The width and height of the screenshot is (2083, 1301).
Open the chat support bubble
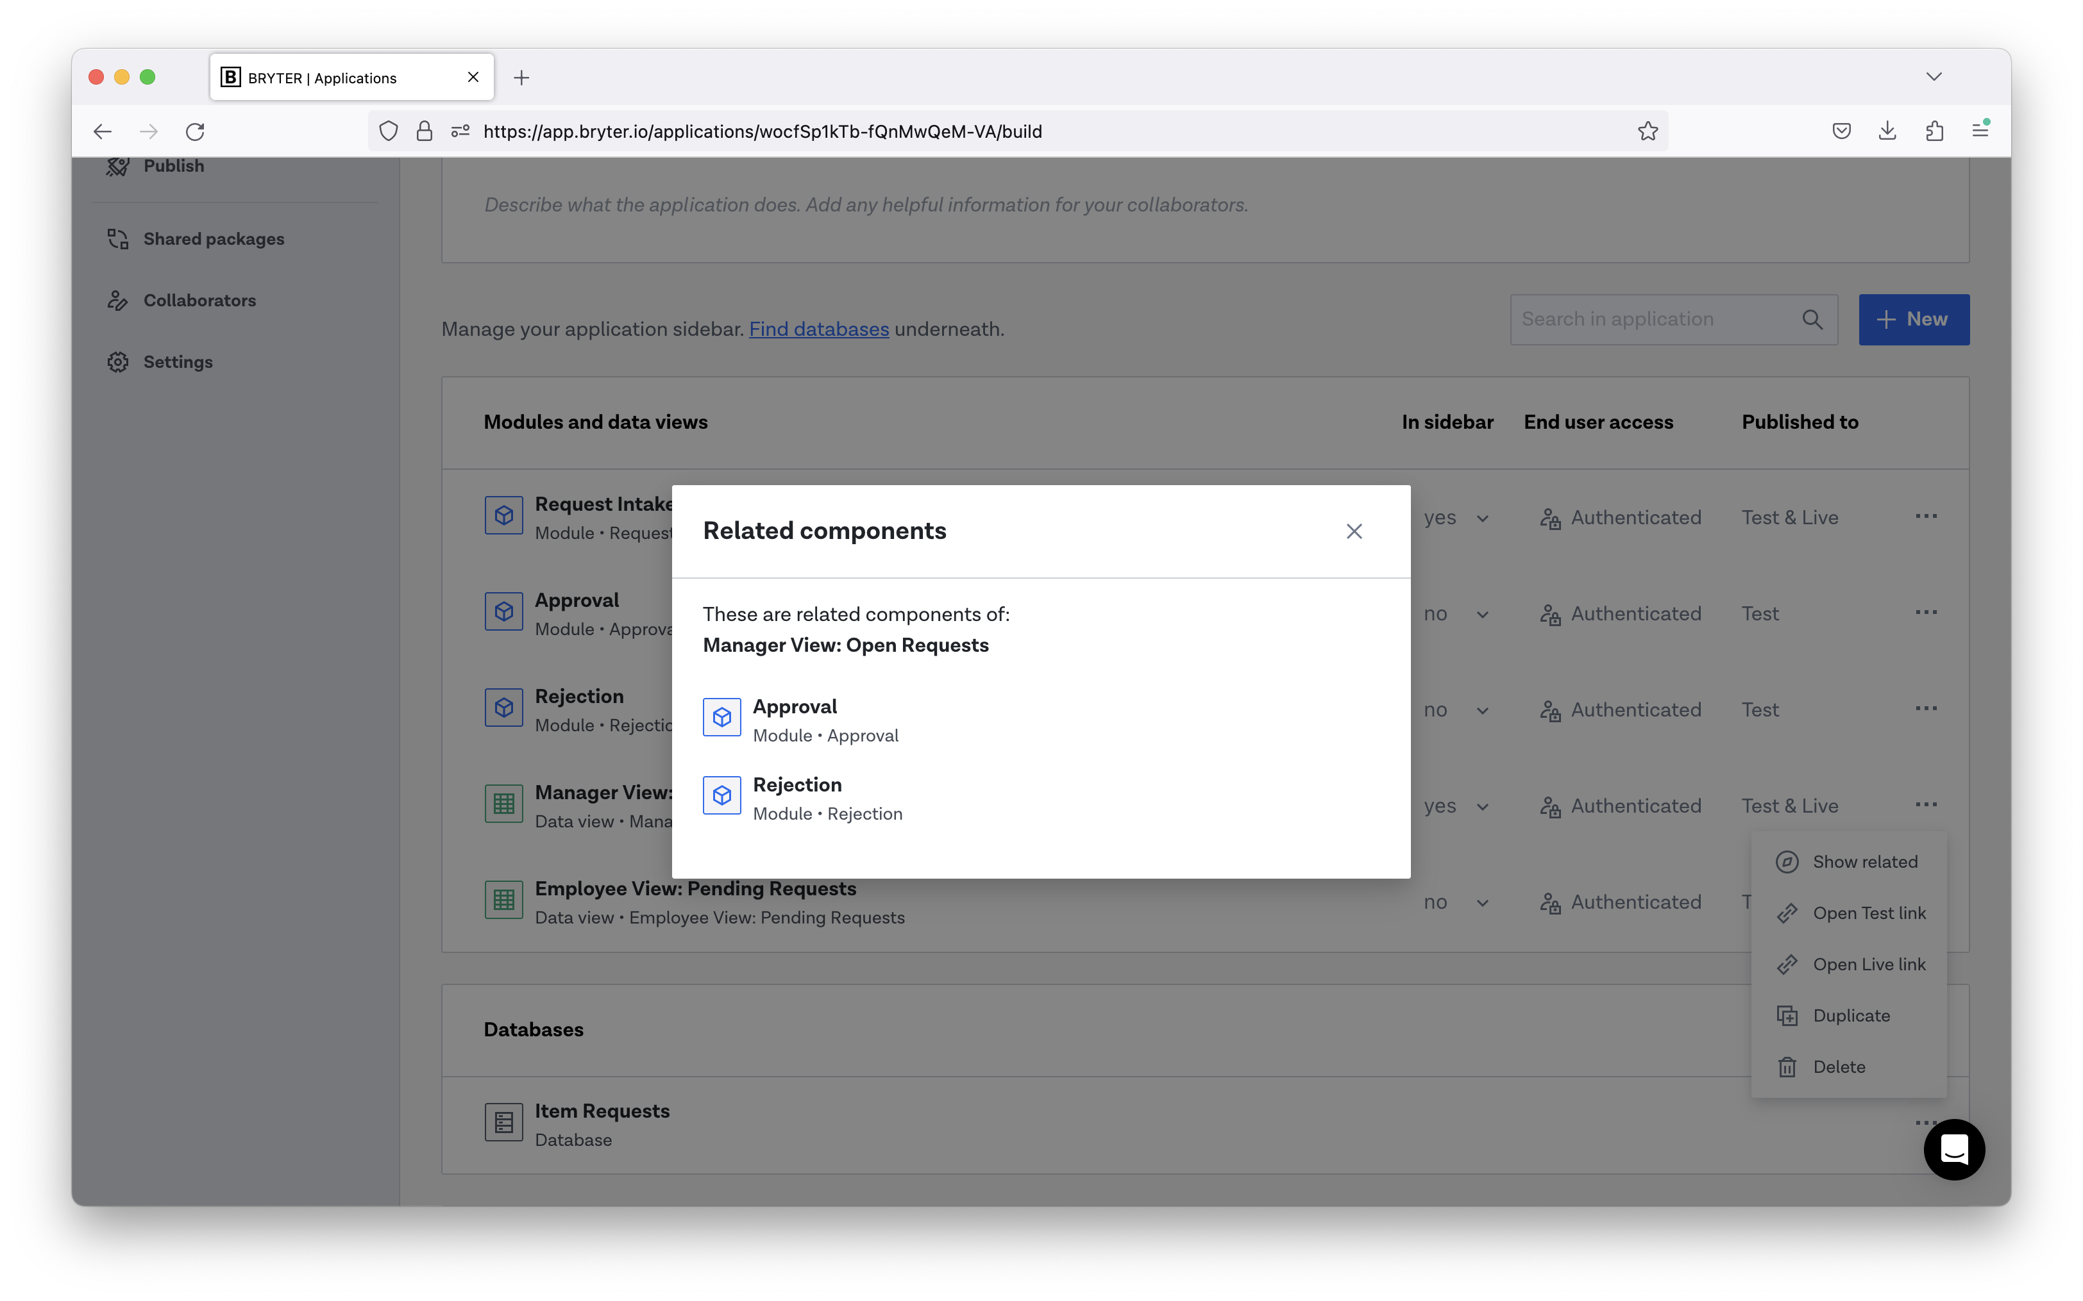(x=1954, y=1150)
